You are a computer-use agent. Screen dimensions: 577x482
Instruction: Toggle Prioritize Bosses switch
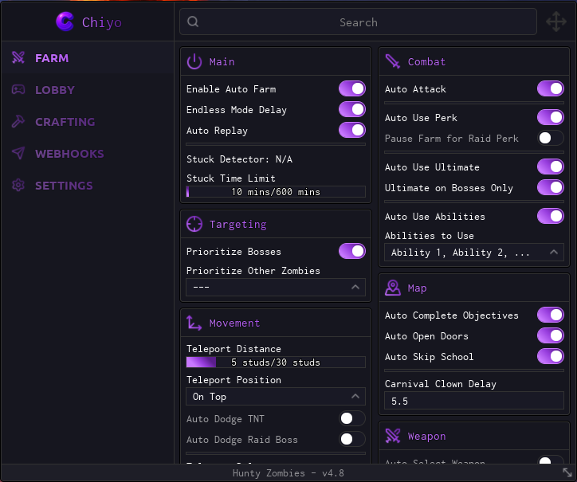352,251
